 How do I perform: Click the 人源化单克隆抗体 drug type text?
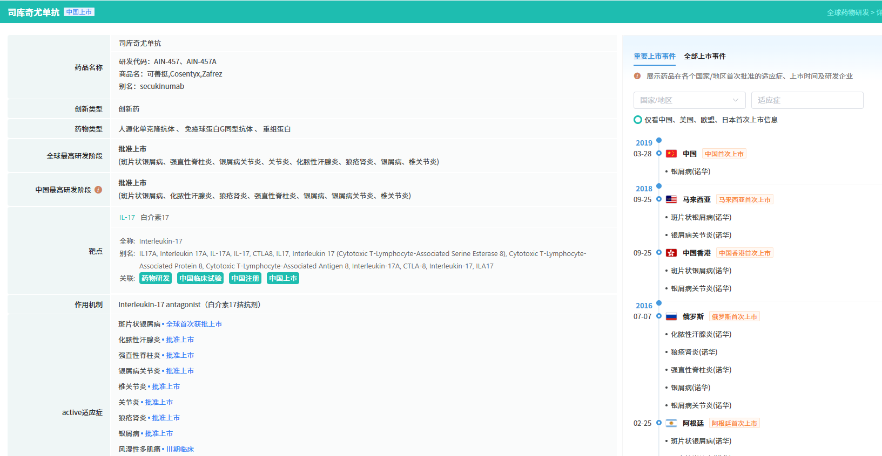(x=147, y=129)
